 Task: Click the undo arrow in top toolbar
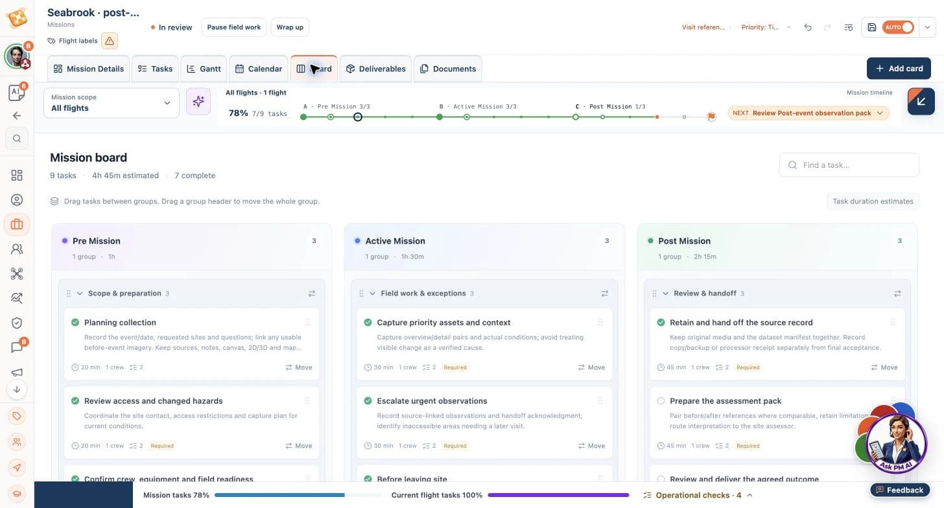(808, 27)
